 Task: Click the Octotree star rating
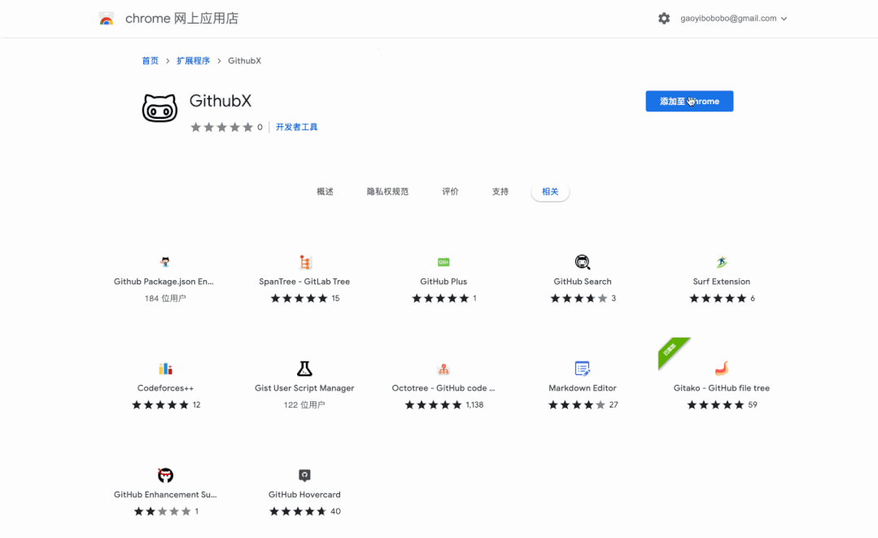point(434,405)
